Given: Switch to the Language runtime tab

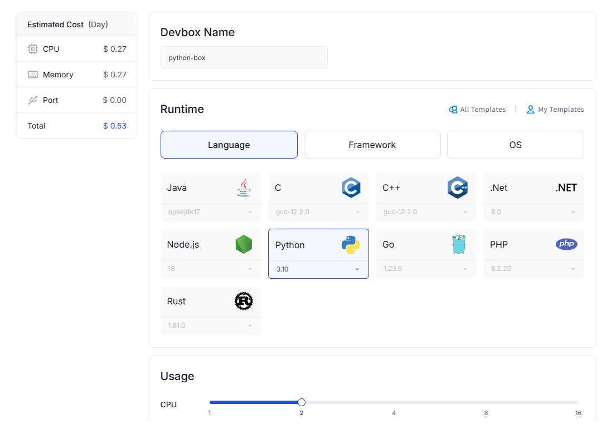Looking at the screenshot, I should pos(229,145).
